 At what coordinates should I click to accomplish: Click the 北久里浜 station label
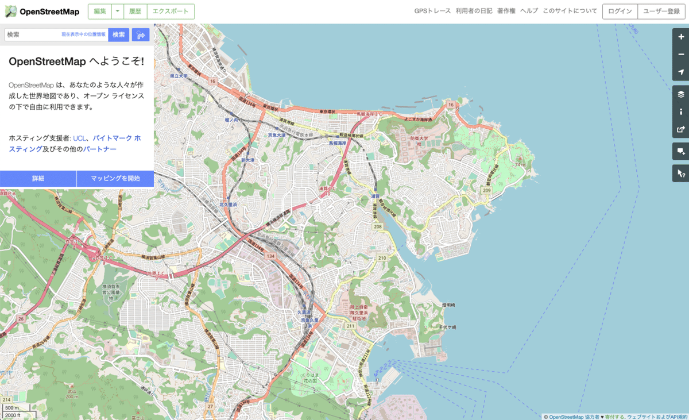click(x=228, y=204)
